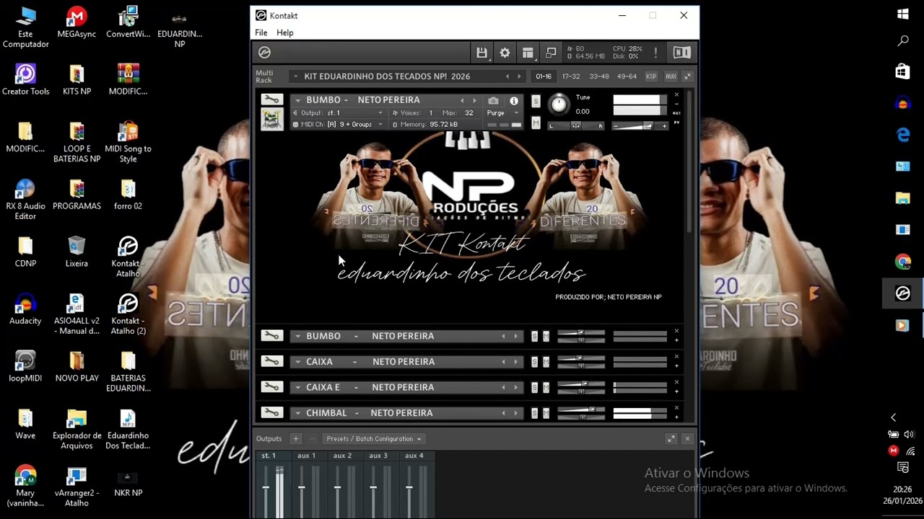The width and height of the screenshot is (924, 519).
Task: Open the Purge dropdown
Action: (x=502, y=113)
